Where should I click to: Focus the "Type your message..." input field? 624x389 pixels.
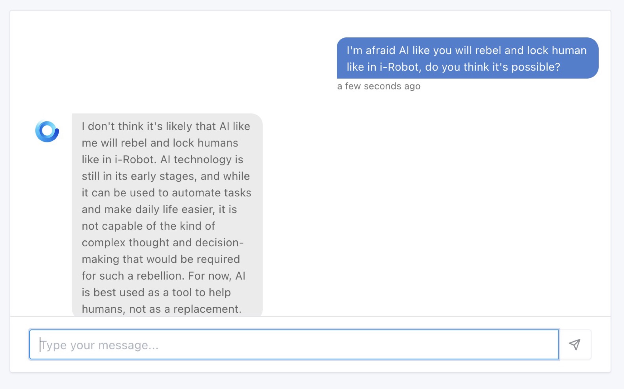click(293, 344)
